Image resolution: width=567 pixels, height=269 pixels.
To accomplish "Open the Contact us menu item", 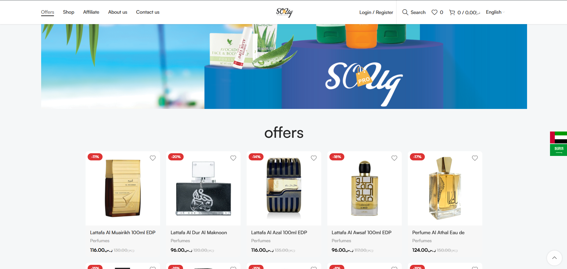I will (x=148, y=12).
